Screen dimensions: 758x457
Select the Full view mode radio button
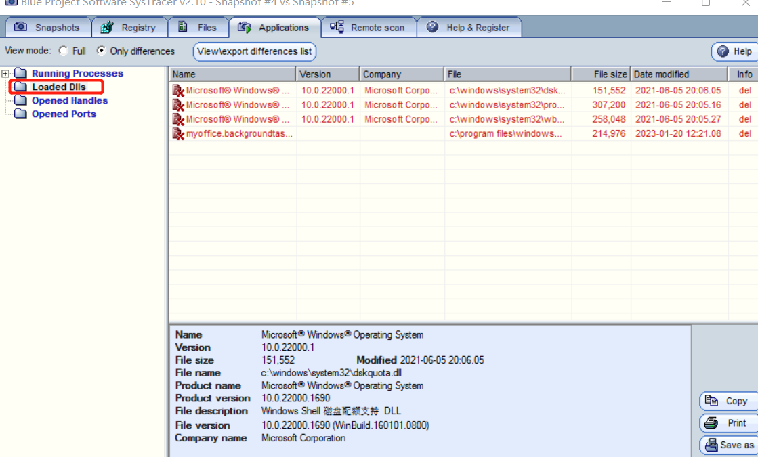[63, 51]
